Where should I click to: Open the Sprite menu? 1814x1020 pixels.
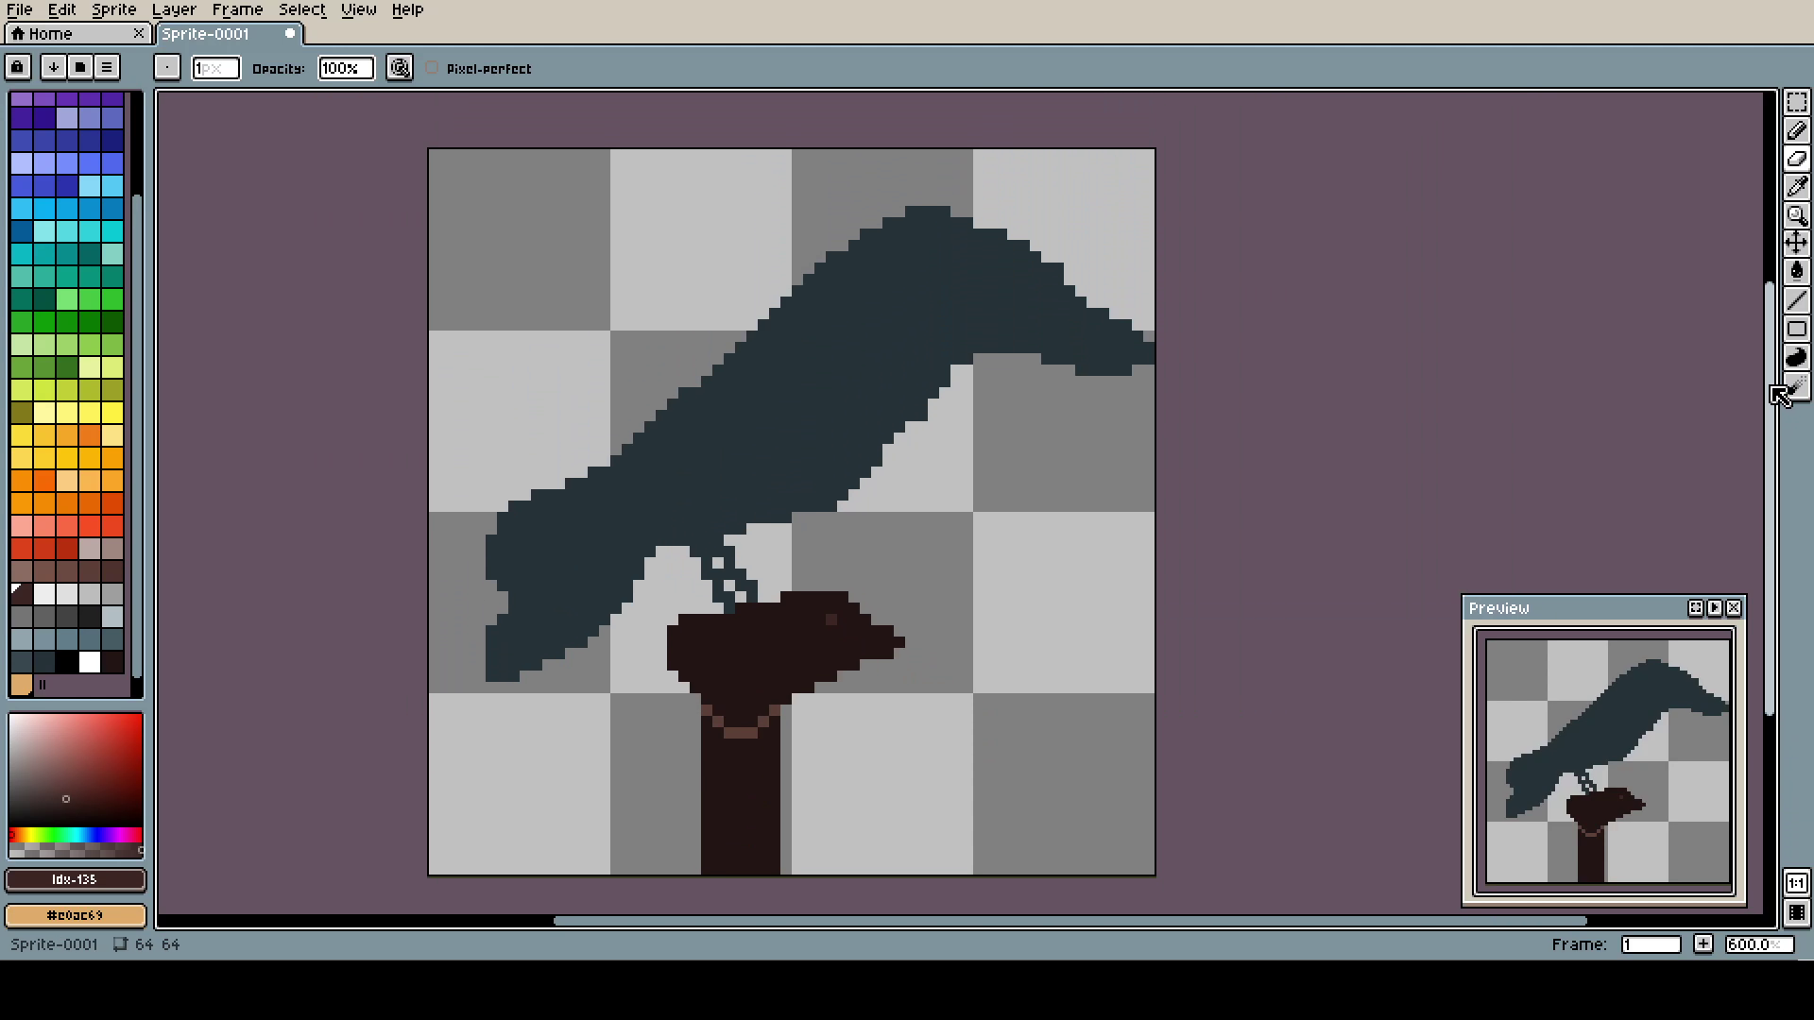[x=113, y=9]
